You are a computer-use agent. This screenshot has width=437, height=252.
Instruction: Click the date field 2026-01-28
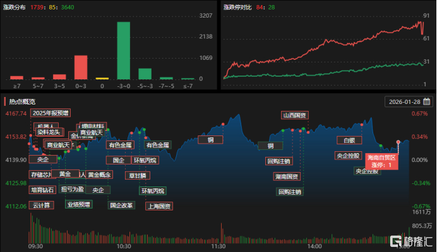point(409,101)
